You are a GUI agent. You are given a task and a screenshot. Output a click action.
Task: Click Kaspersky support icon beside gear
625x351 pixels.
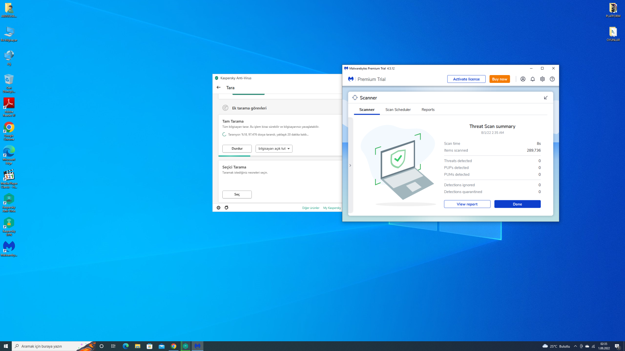tap(227, 208)
